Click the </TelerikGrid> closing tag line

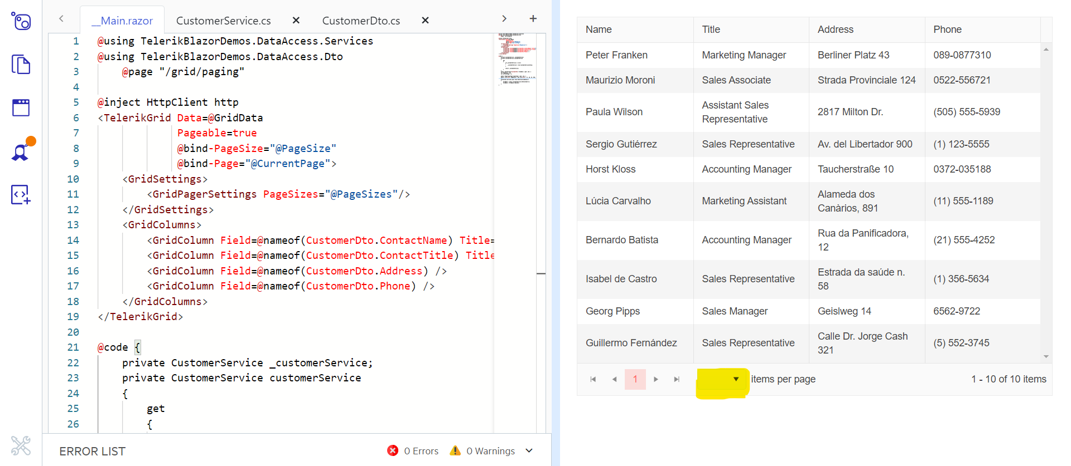click(140, 317)
